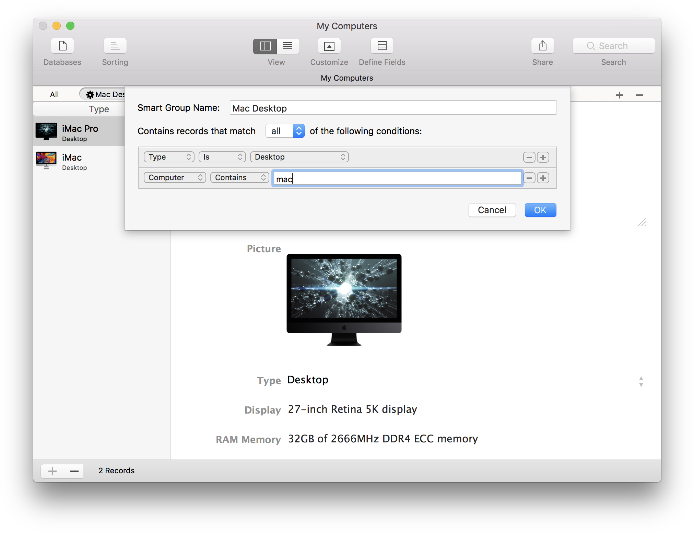This screenshot has height=533, width=694.
Task: Add a new record with bottom plus
Action: coord(52,471)
